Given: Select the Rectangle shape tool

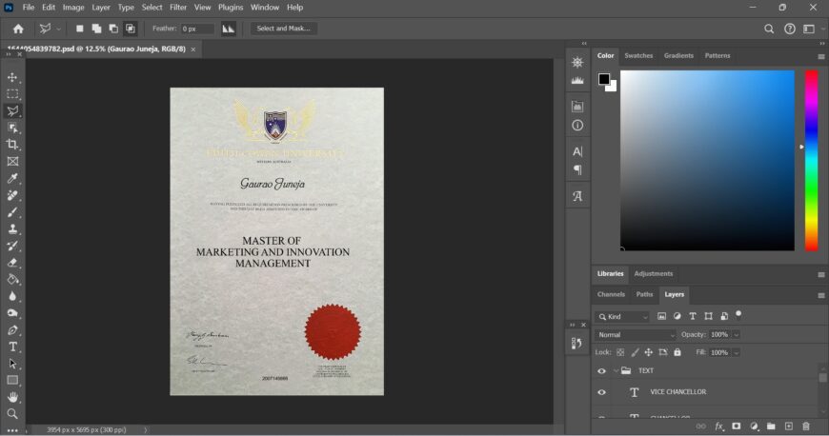Looking at the screenshot, I should click(12, 380).
